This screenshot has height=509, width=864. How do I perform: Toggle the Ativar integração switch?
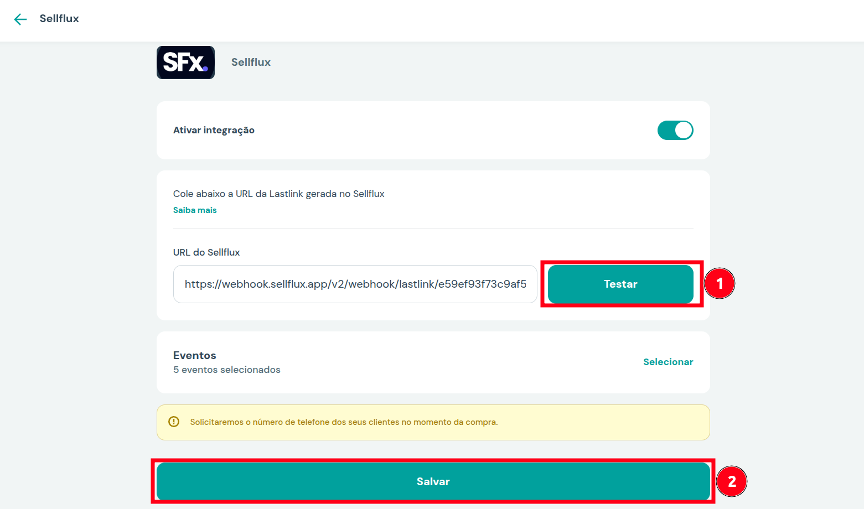(675, 131)
